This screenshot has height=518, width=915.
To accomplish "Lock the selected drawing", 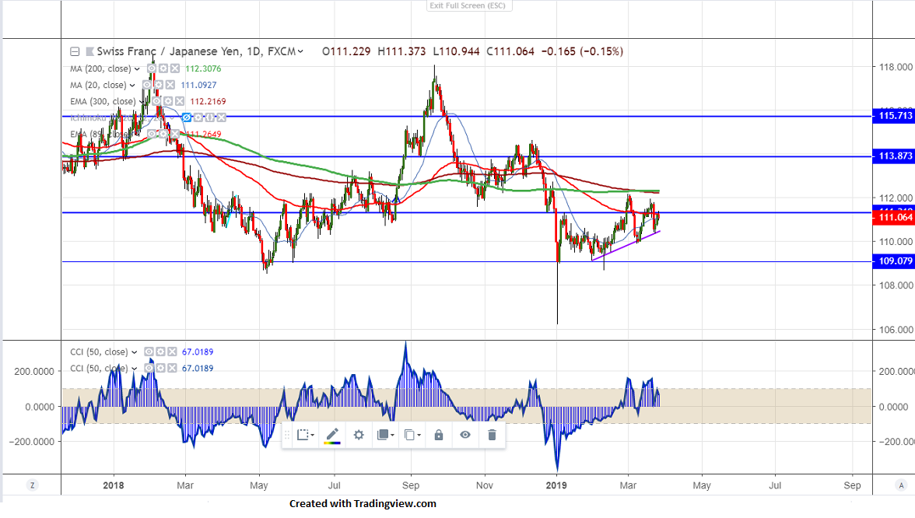I will [439, 435].
